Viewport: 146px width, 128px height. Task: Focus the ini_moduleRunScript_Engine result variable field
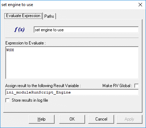(72, 92)
